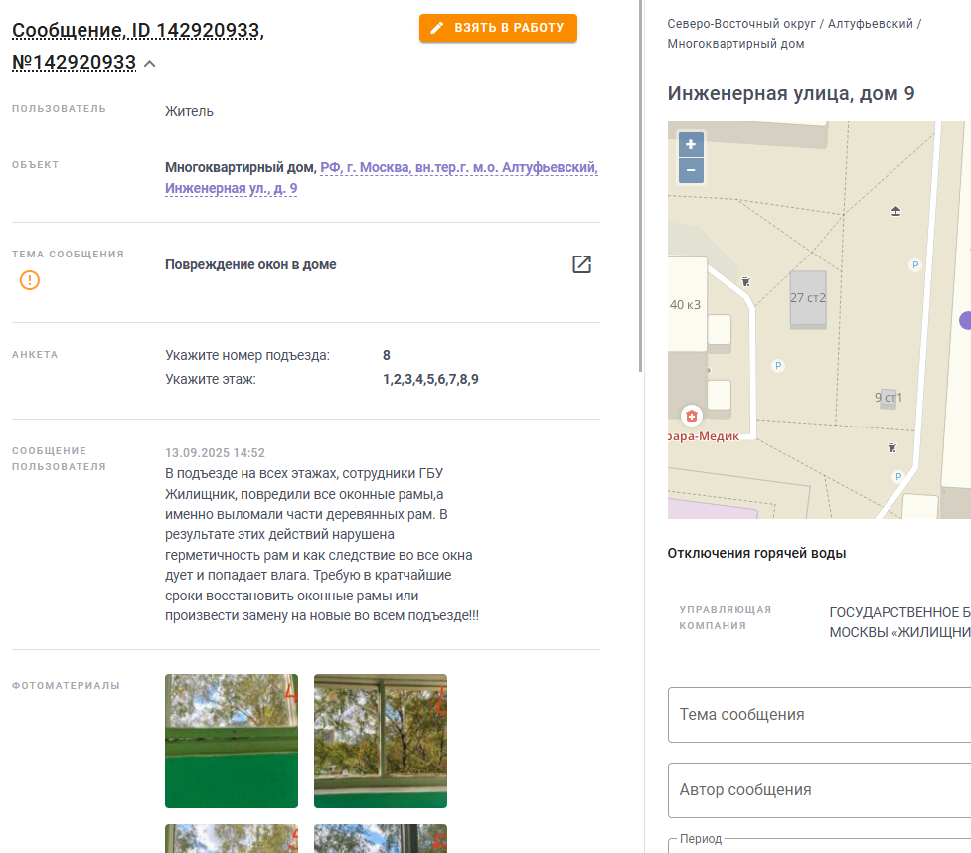
Task: Open the first window photo thumbnail
Action: (x=231, y=741)
